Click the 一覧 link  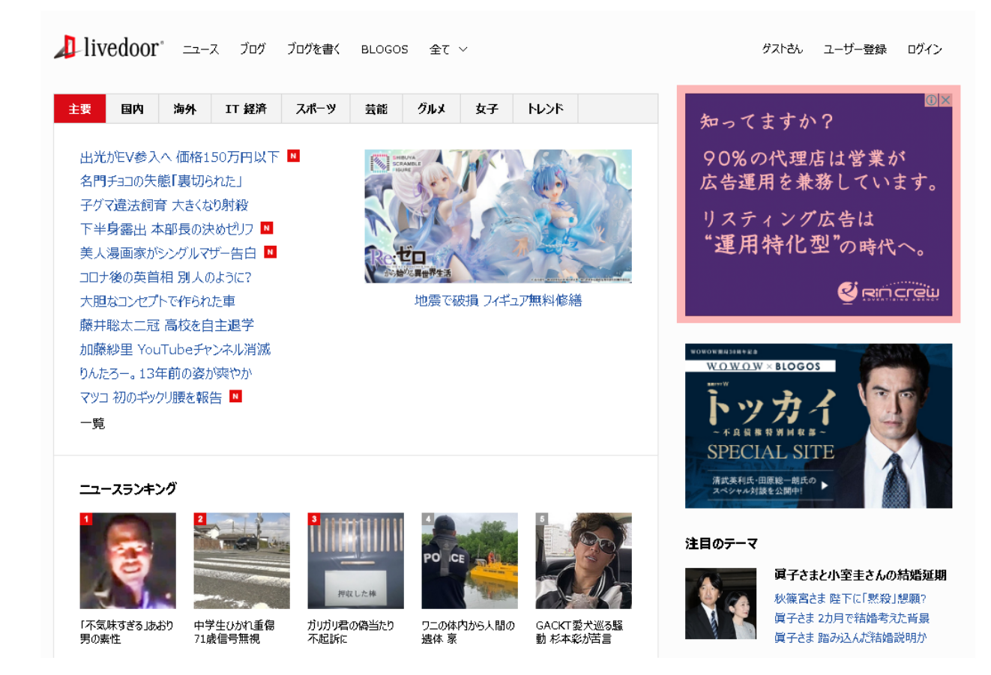point(92,423)
